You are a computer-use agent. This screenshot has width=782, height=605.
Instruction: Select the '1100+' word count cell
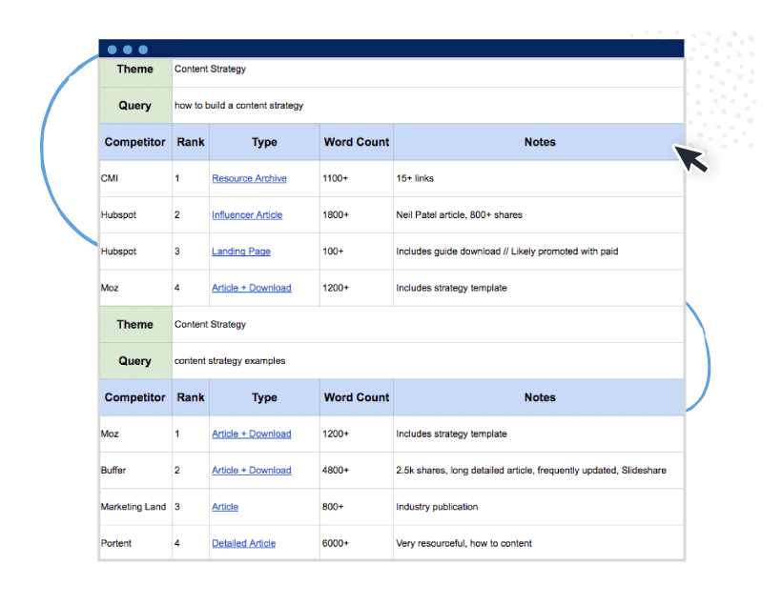(x=357, y=178)
